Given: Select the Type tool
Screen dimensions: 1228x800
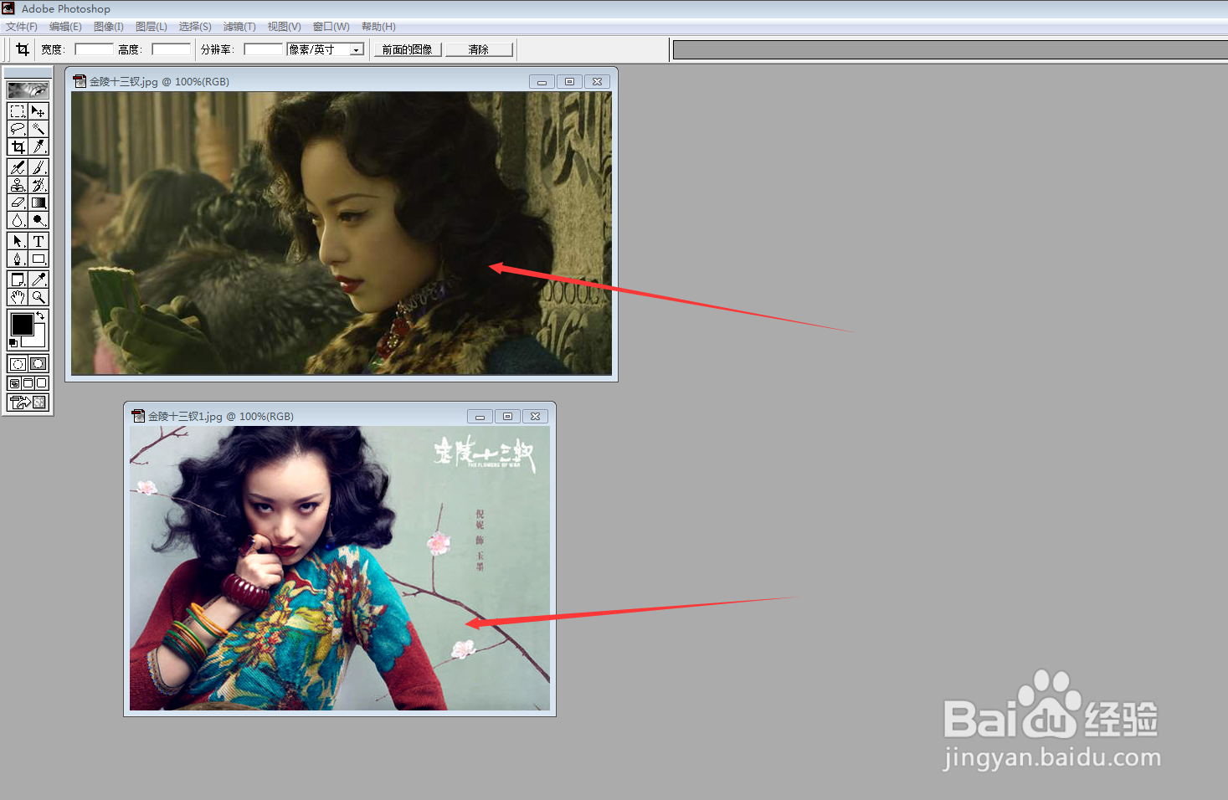Looking at the screenshot, I should pos(39,241).
